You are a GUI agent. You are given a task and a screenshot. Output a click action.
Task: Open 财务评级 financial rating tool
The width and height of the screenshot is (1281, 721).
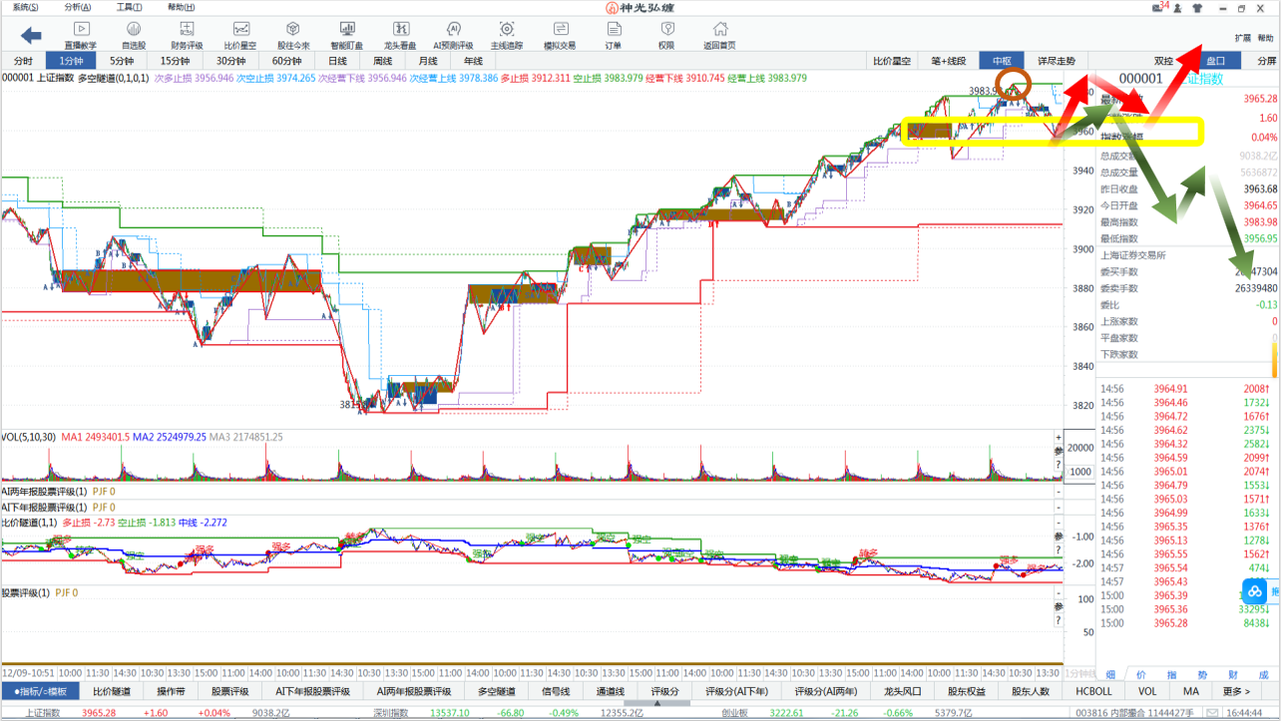(187, 35)
